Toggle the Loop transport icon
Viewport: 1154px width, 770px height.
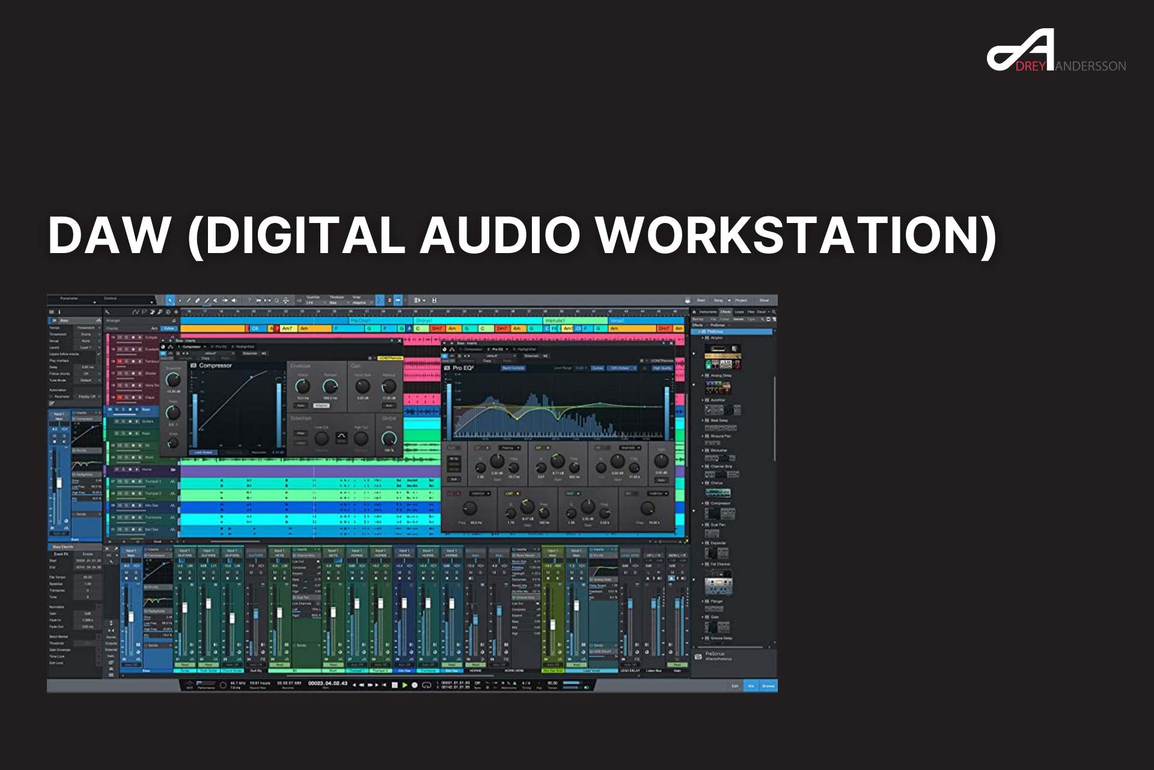pos(427,685)
